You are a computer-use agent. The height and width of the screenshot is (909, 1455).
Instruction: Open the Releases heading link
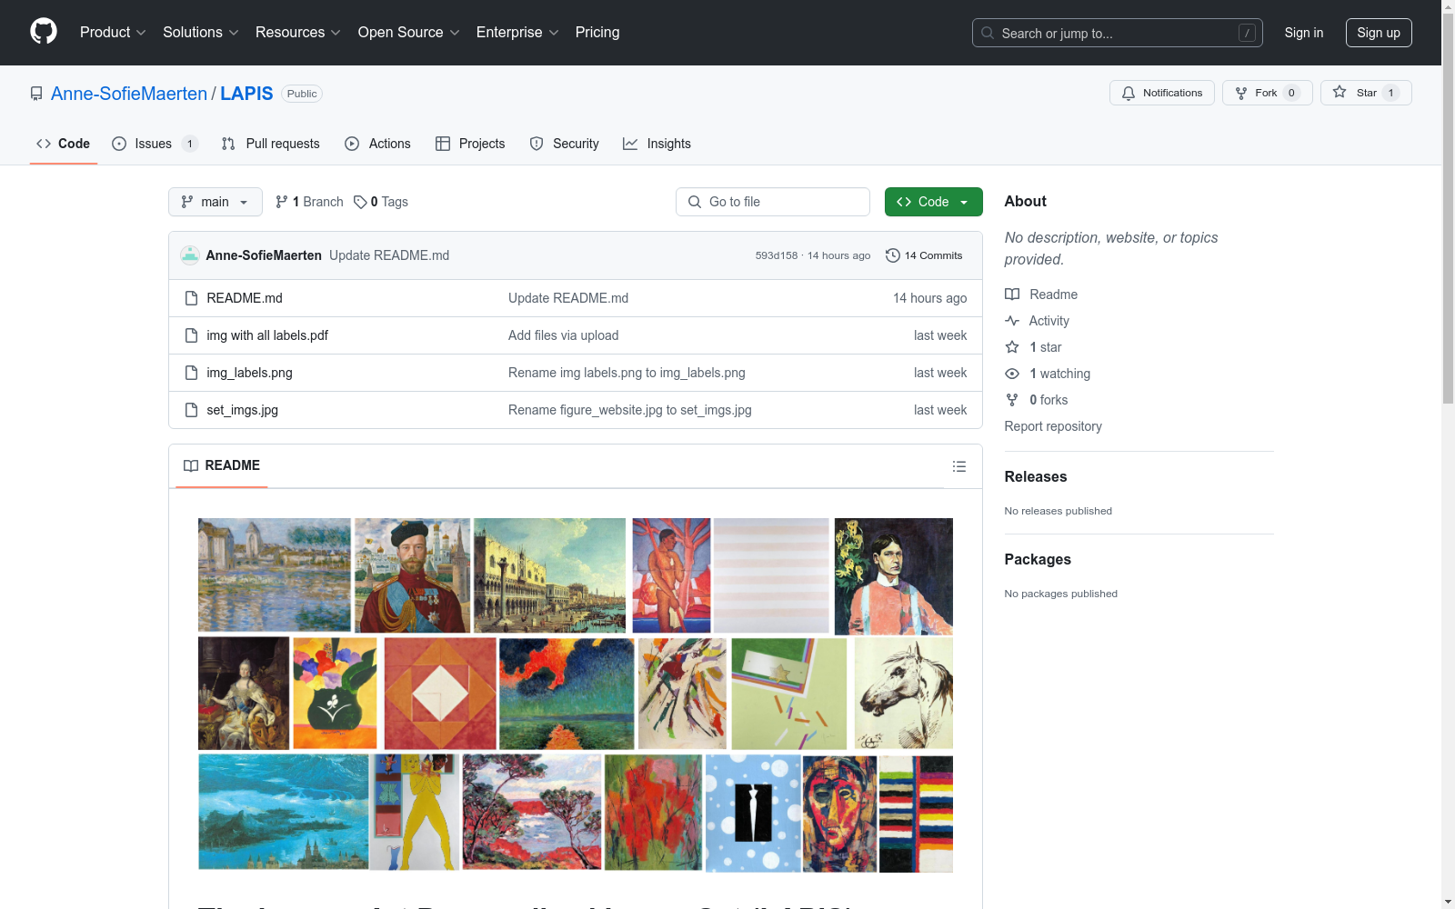pyautogui.click(x=1036, y=476)
